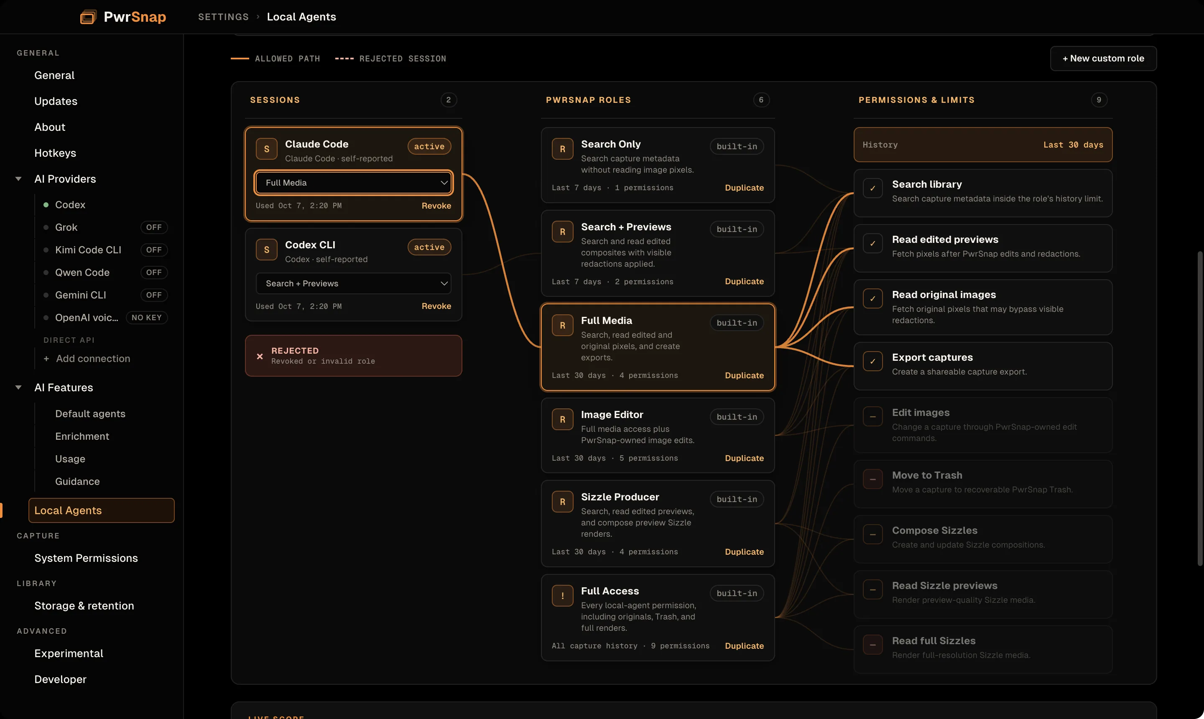
Task: Click the R icon on Full Media role
Action: coord(563,326)
